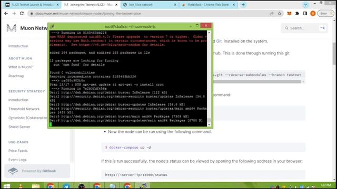Open Price Feeds page
The width and height of the screenshot is (337, 189).
18,151
